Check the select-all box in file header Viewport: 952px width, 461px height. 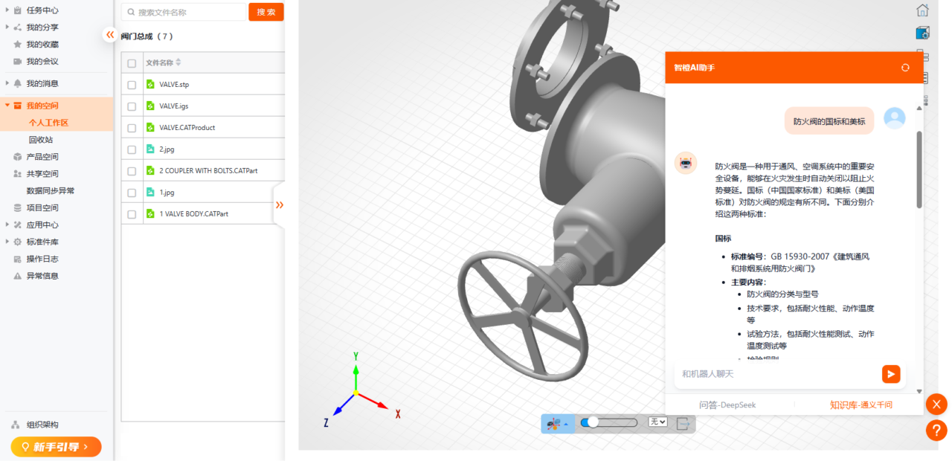click(132, 63)
